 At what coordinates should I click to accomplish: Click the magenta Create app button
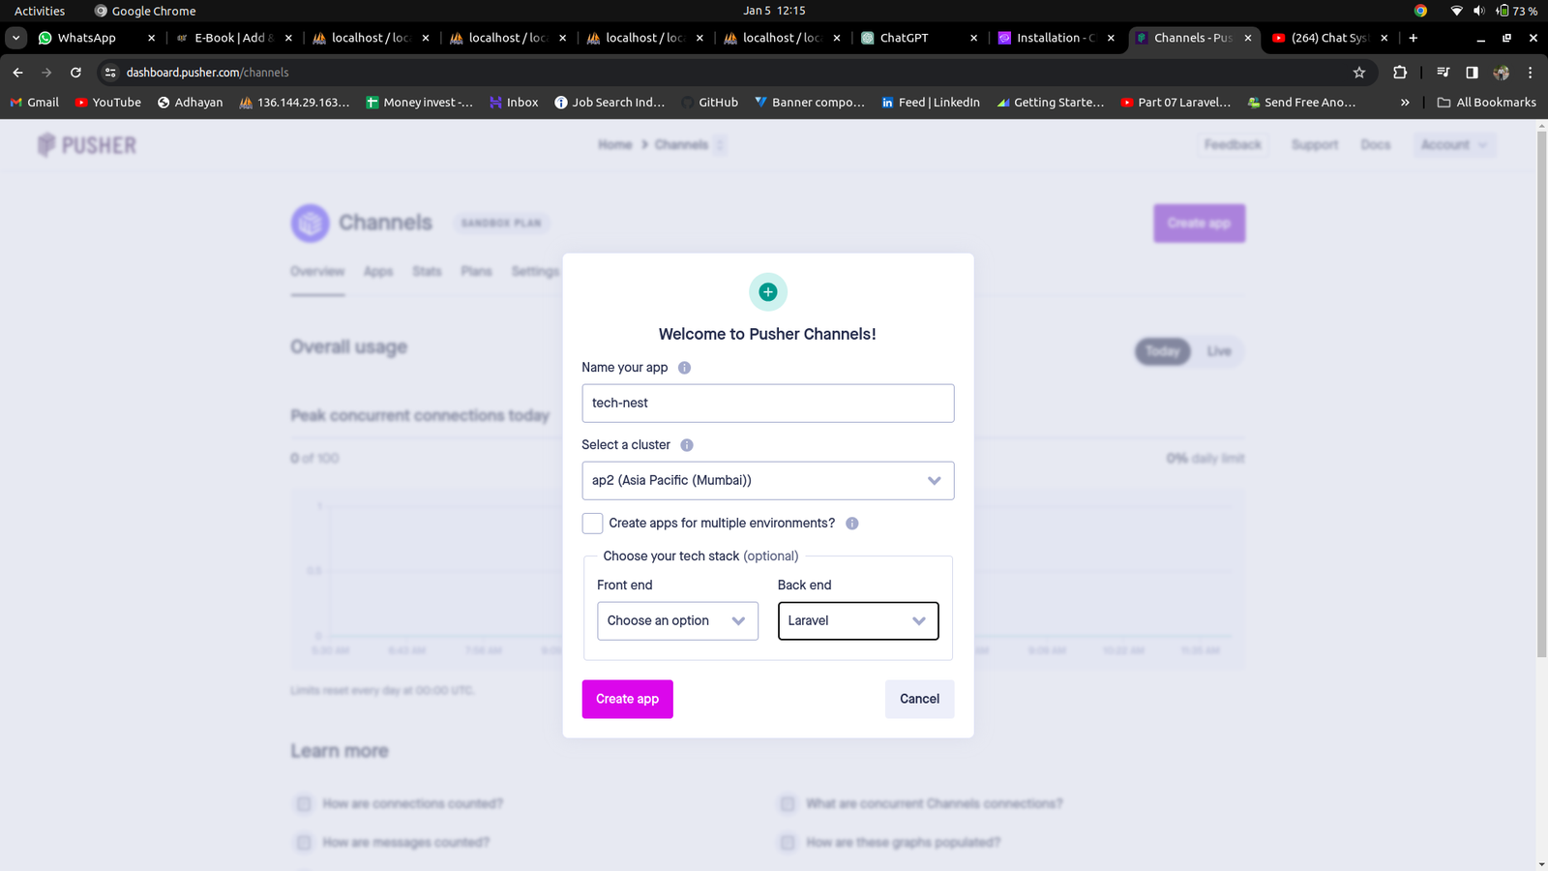tap(628, 700)
